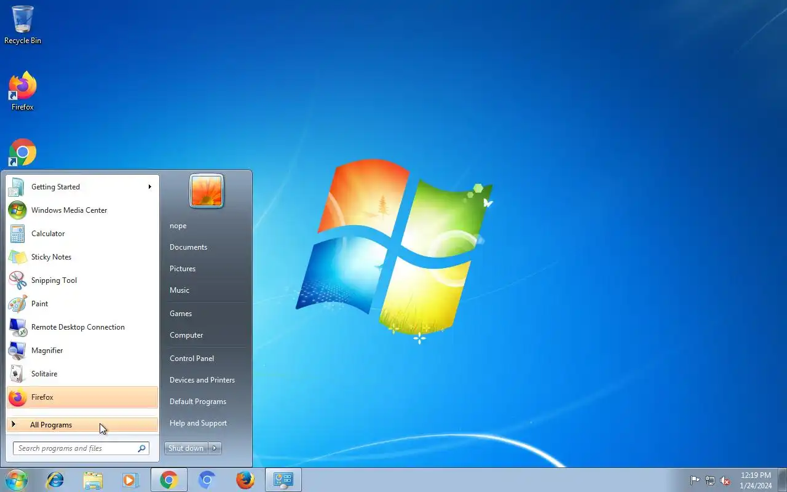Click the Remote Desktop Connection icon
The image size is (787, 492).
(17, 327)
